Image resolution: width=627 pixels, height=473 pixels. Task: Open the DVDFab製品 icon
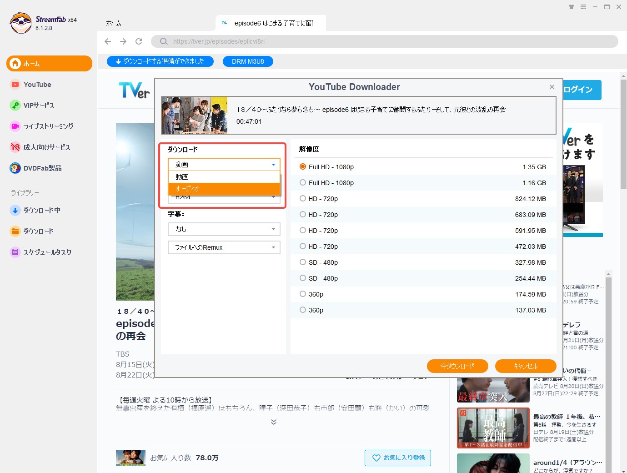pyautogui.click(x=15, y=168)
